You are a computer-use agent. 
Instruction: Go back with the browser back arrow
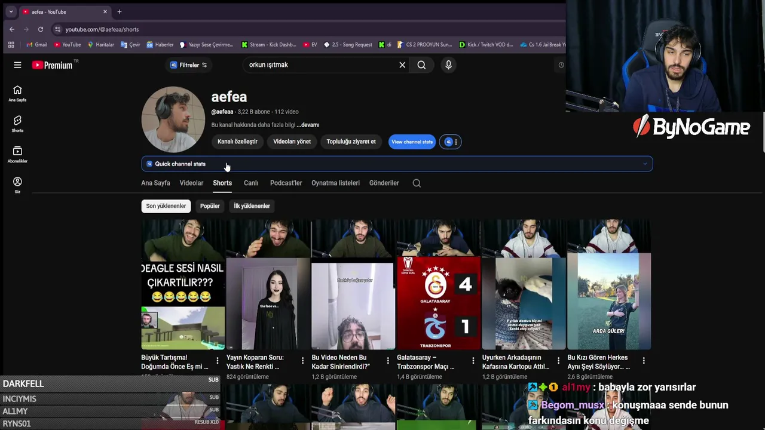tap(12, 29)
